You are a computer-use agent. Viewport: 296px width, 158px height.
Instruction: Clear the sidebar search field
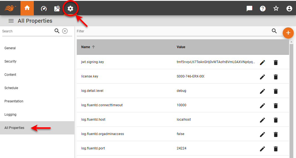pos(65,31)
